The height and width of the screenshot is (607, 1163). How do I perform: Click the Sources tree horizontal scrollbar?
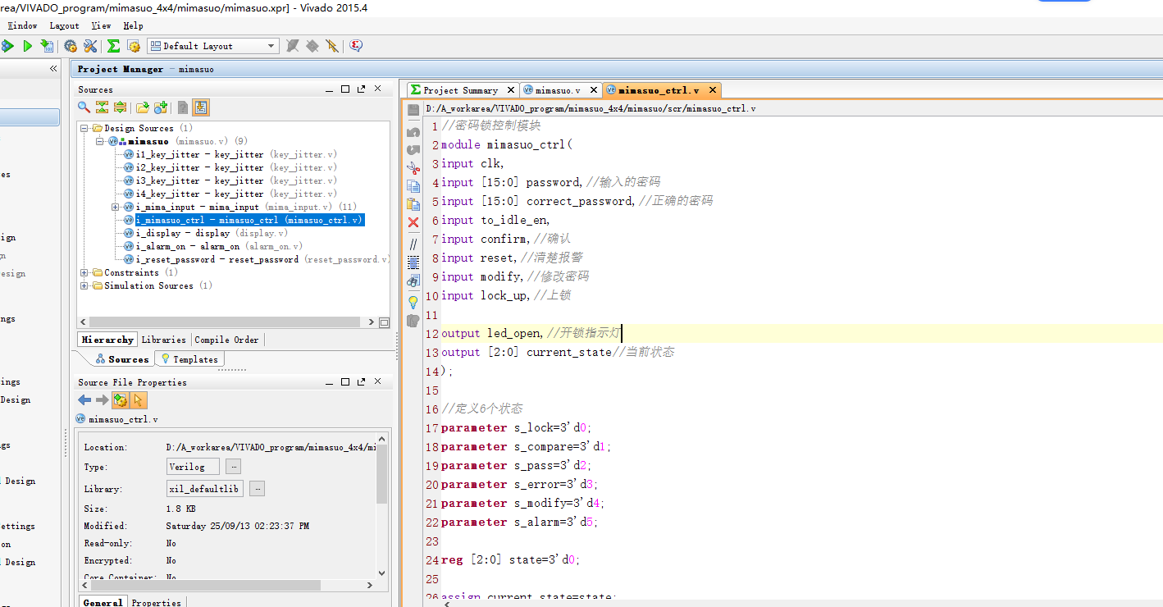pos(226,322)
